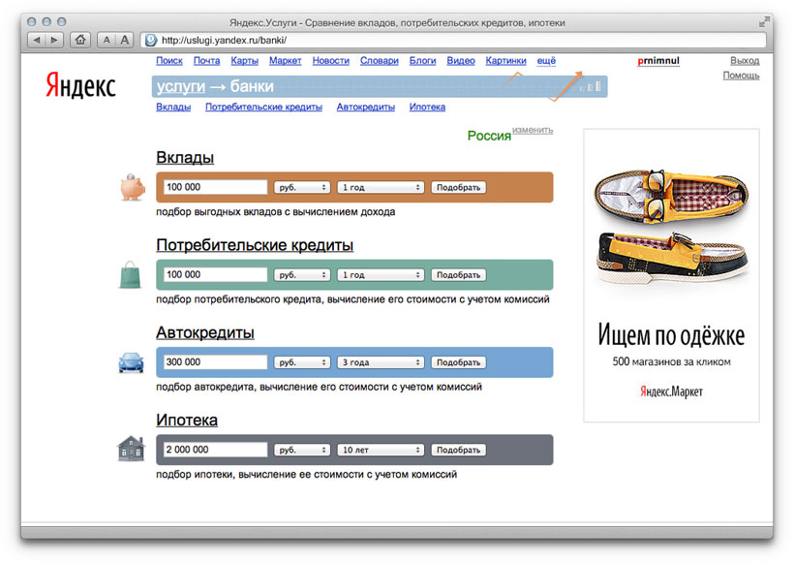Open the 1 год term dropdown under Вклады

pyautogui.click(x=380, y=186)
